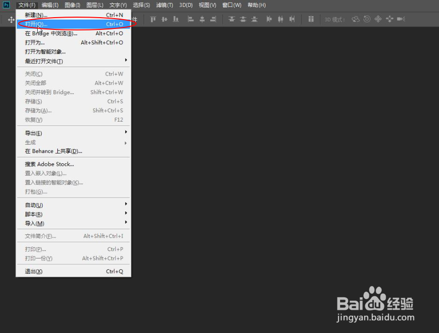Click the Align bottom edges icon
This screenshot has width=439, height=333.
point(176,19)
